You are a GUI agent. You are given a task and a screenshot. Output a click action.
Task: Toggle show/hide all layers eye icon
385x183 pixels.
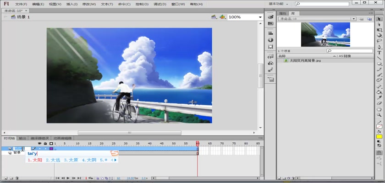(x=39, y=144)
